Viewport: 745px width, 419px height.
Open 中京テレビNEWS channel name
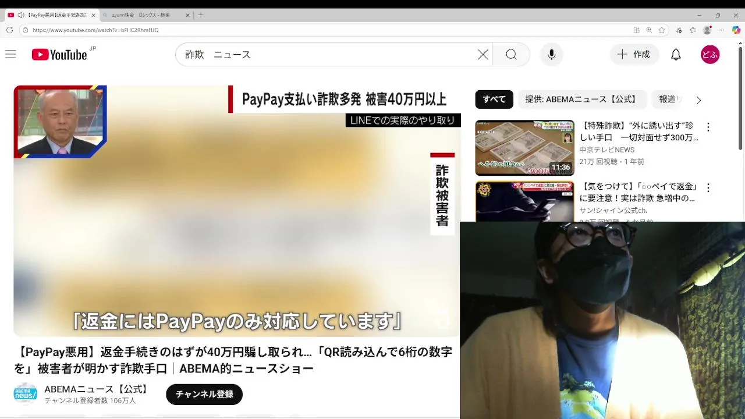606,150
